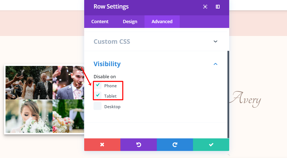This screenshot has width=287, height=158.
Task: Click the bride with bouquet photo
Action: point(29,116)
